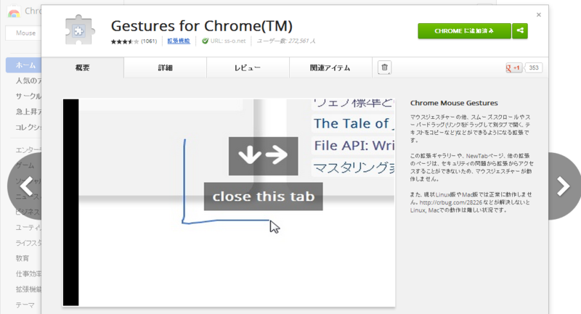The height and width of the screenshot is (314, 581).
Task: Click the Chrome Mouse Gestures heading
Action: (454, 103)
